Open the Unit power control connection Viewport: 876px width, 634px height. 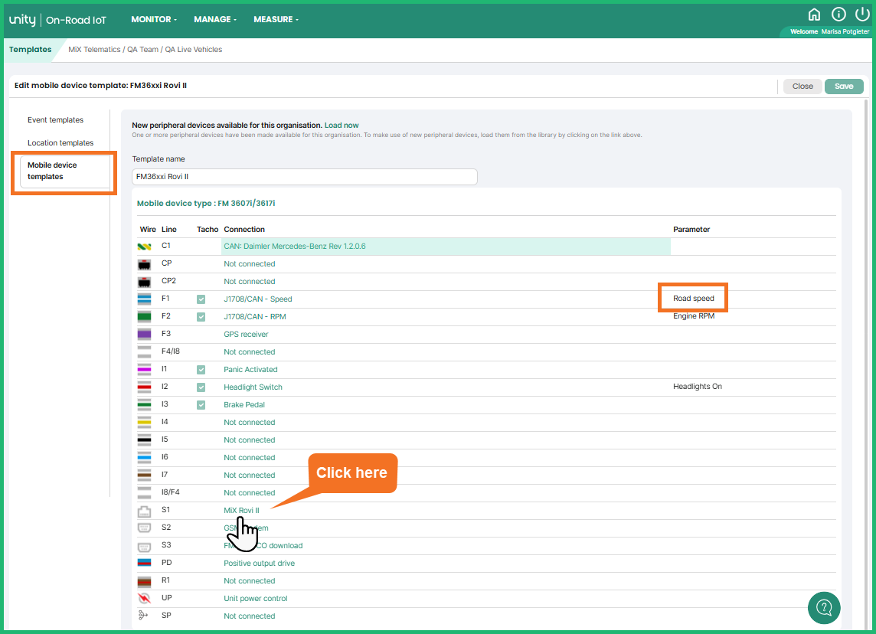point(255,599)
